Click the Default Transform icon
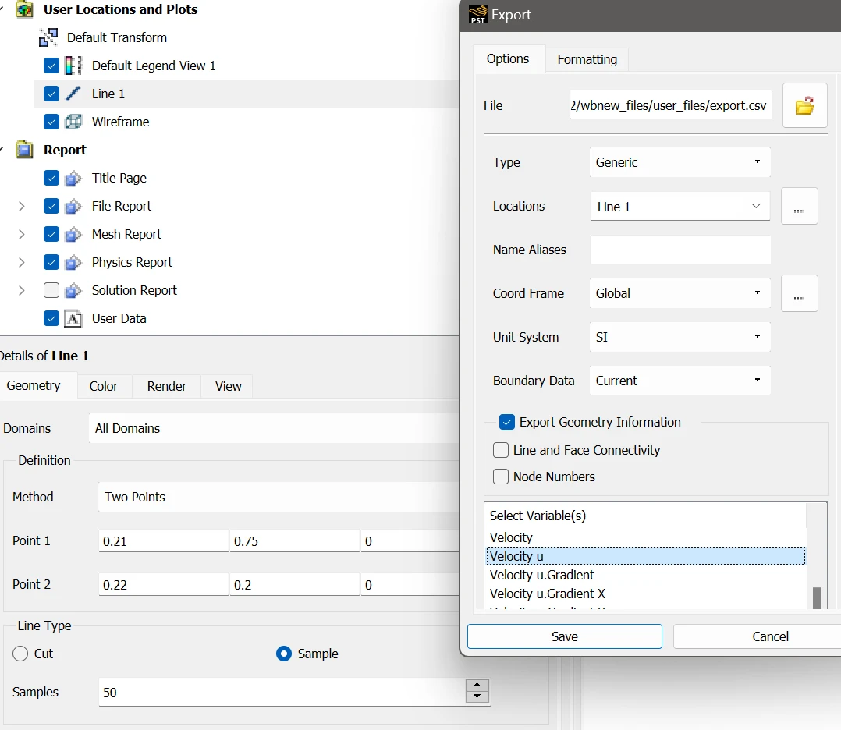This screenshot has width=841, height=730. 48,37
